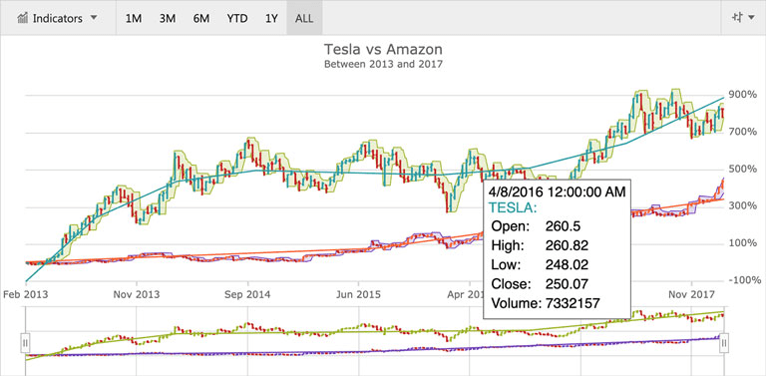Viewport: 766px width, 376px height.
Task: Click the right navigator range handle
Action: pyautogui.click(x=724, y=343)
